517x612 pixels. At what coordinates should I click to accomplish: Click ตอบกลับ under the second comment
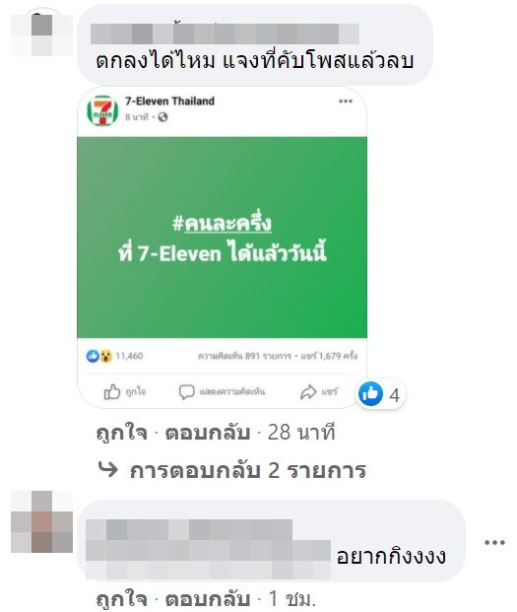click(x=208, y=598)
